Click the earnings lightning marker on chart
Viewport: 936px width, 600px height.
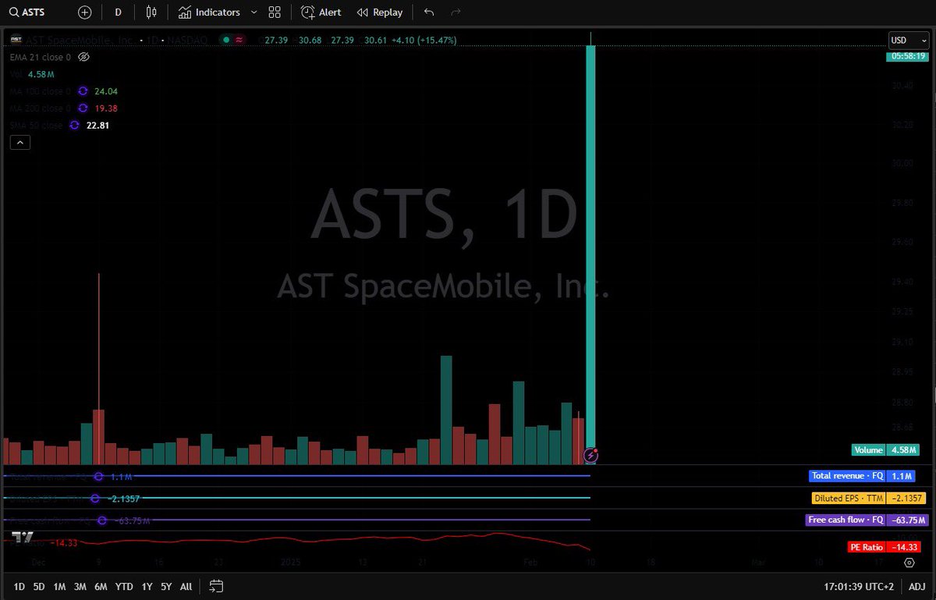pos(591,454)
